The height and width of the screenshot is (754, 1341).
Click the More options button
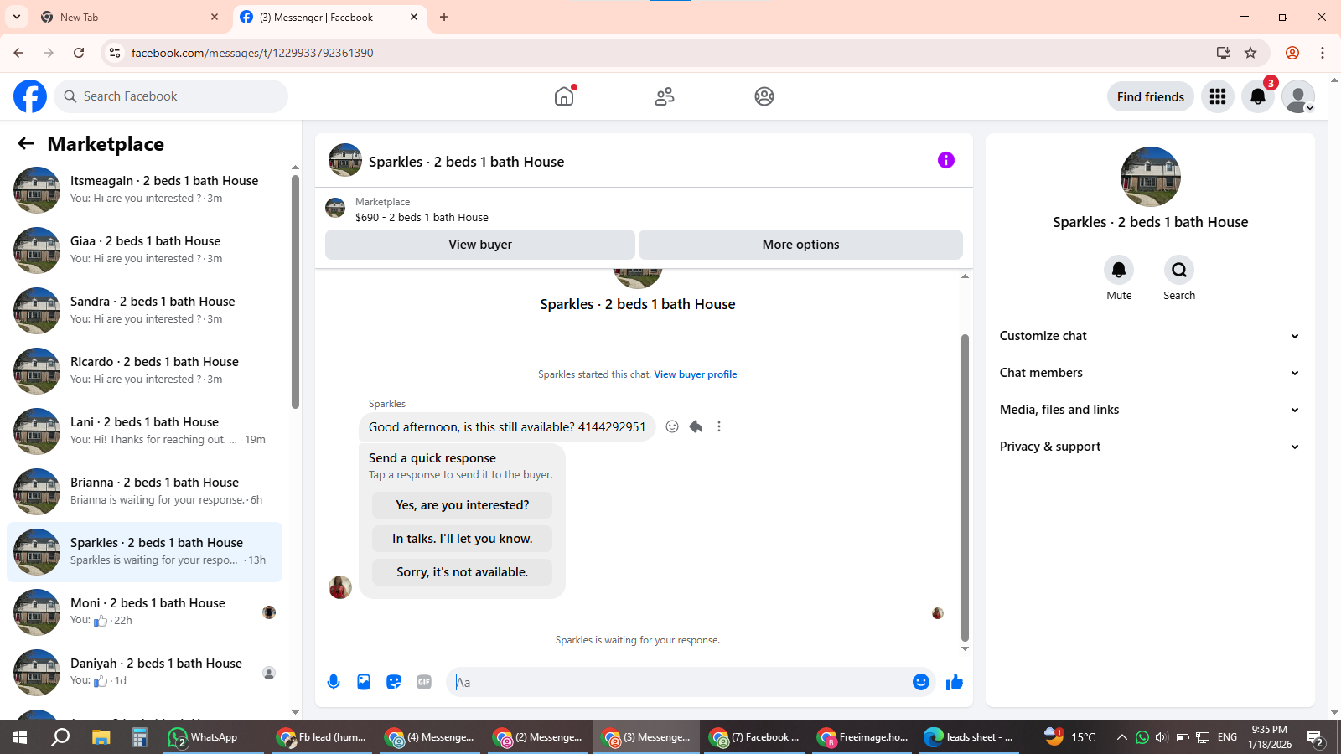pyautogui.click(x=800, y=245)
